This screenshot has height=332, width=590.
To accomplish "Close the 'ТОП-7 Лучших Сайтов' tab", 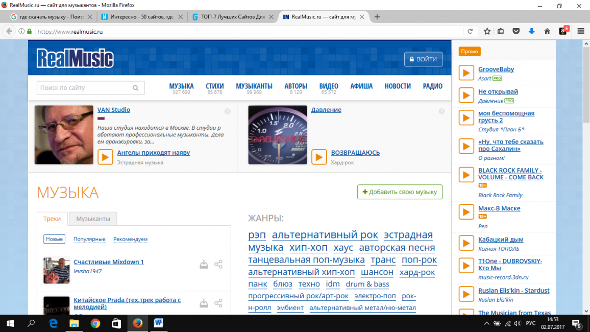I will tap(271, 17).
